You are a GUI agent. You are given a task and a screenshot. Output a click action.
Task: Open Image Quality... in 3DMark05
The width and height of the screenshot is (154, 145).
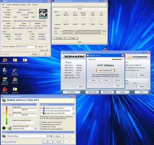click(92, 92)
